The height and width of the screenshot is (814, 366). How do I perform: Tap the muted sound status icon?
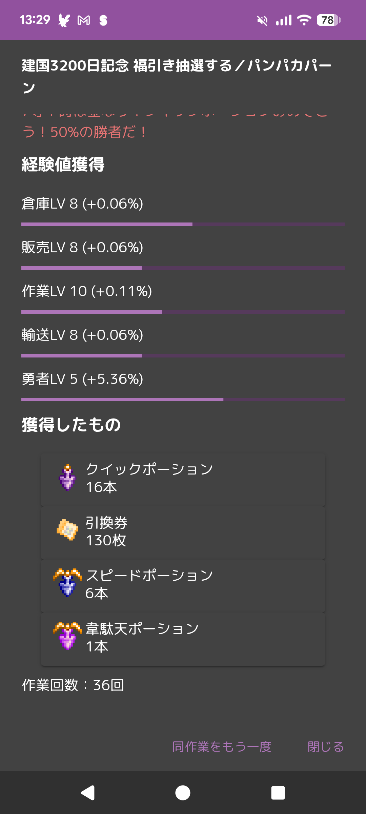(262, 20)
